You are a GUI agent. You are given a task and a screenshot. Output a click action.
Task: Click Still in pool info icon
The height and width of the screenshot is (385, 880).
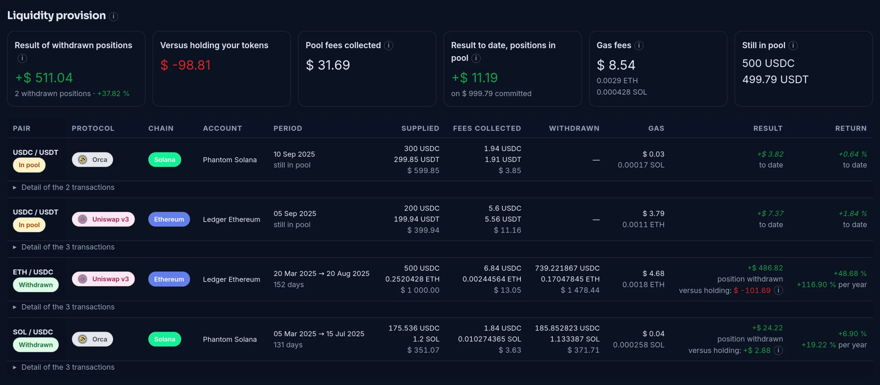tap(793, 45)
